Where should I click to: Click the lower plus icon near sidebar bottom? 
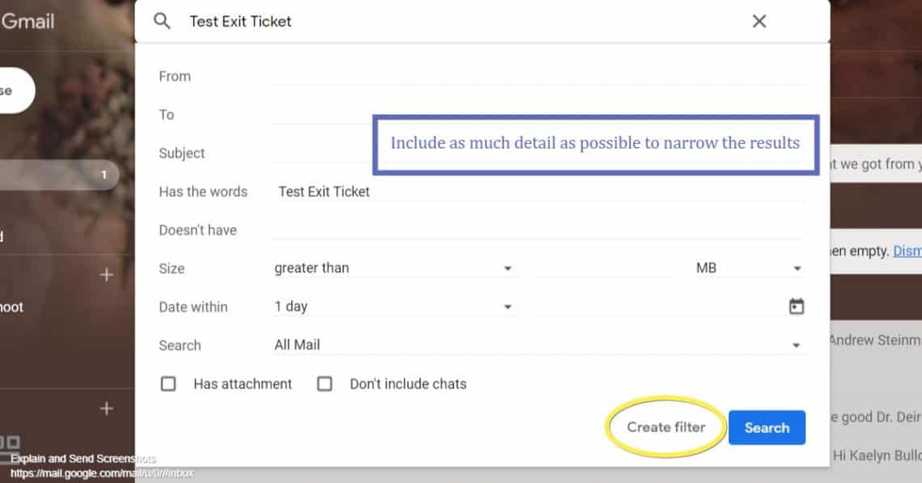pyautogui.click(x=106, y=408)
